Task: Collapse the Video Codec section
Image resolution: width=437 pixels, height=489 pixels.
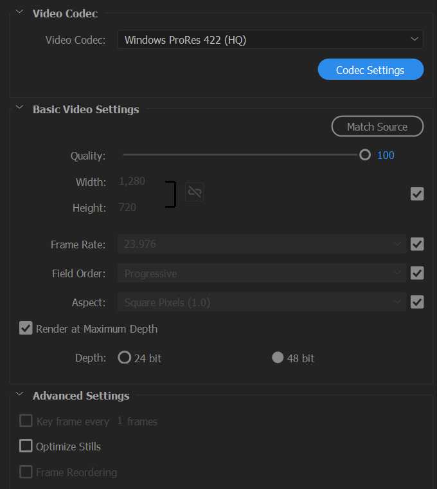Action: [x=20, y=12]
